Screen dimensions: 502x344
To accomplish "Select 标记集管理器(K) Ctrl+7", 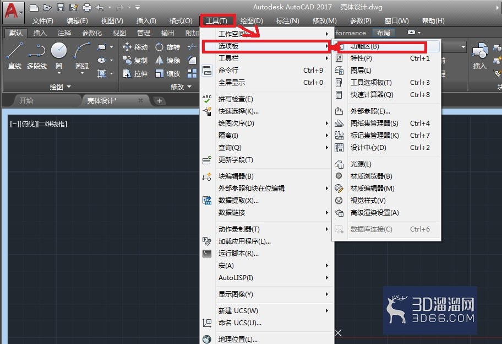I will coord(386,136).
